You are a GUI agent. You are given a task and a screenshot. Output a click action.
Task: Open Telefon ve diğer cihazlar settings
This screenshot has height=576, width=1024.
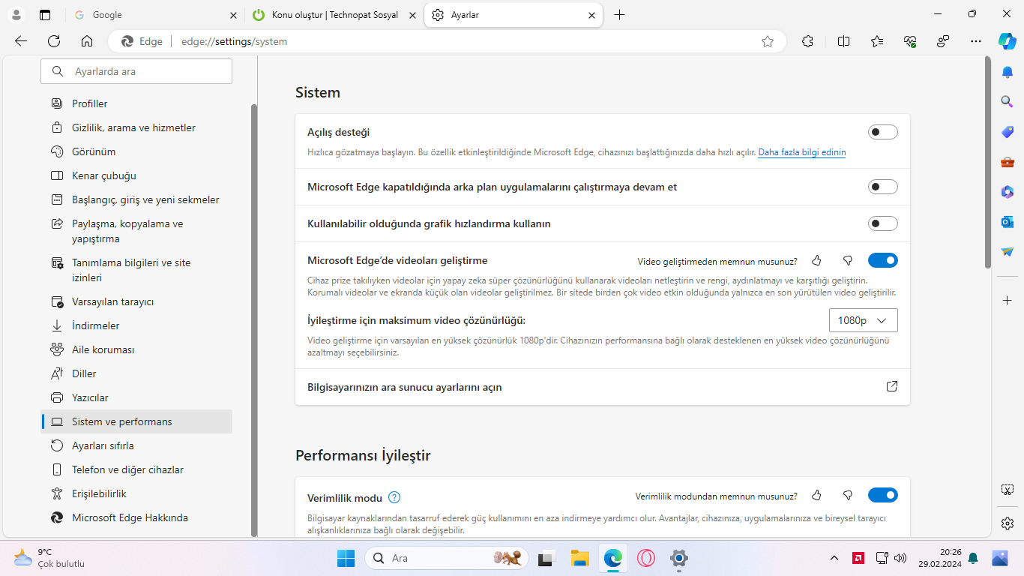coord(136,469)
